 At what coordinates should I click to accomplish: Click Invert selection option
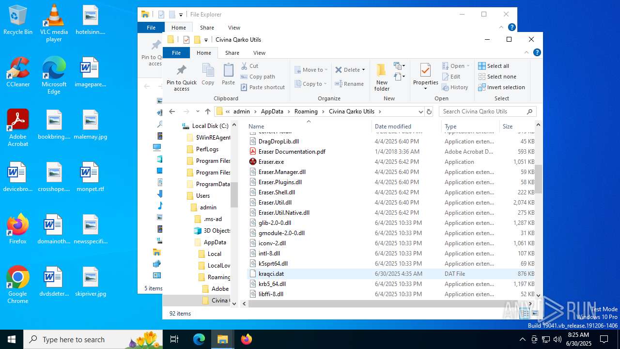pos(501,87)
